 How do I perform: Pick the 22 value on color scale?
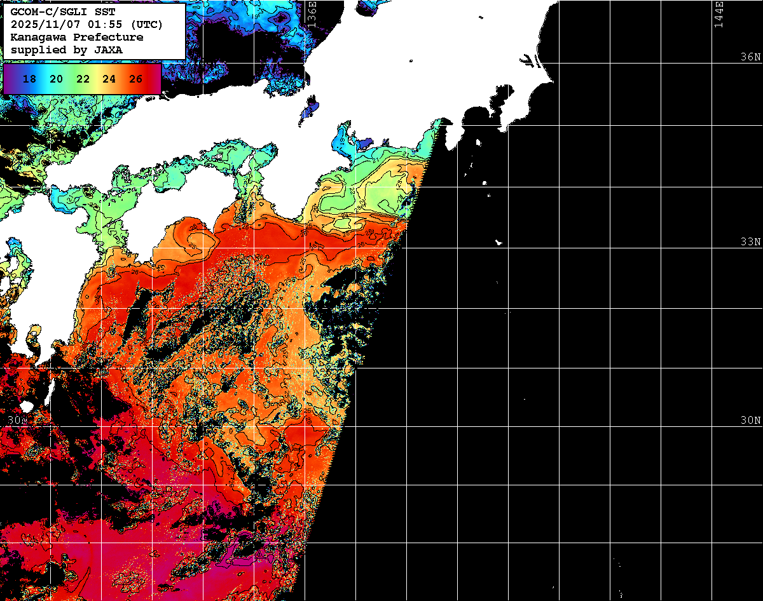tap(83, 79)
